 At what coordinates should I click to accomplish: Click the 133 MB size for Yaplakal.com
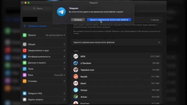[156, 70]
